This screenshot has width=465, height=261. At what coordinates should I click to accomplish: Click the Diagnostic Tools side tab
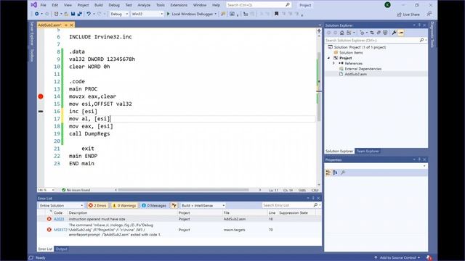(x=432, y=34)
